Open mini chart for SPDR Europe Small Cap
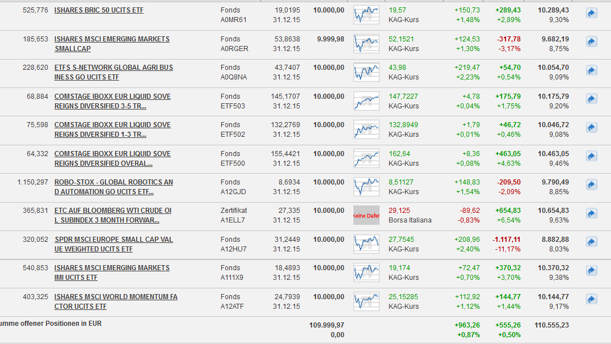Screen dimensions: 611x344 click(366, 244)
